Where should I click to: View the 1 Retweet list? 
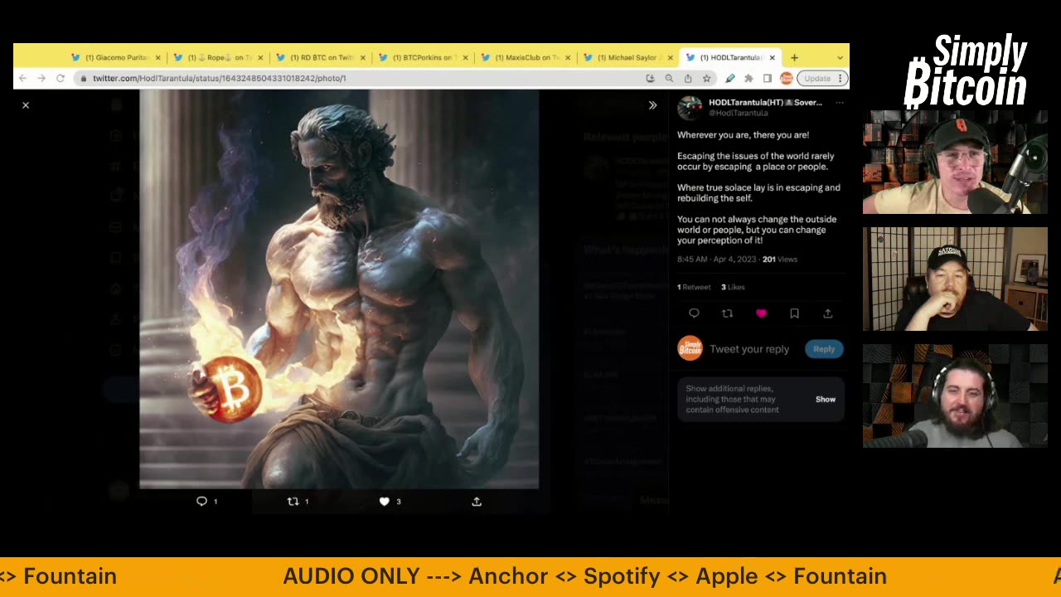694,287
